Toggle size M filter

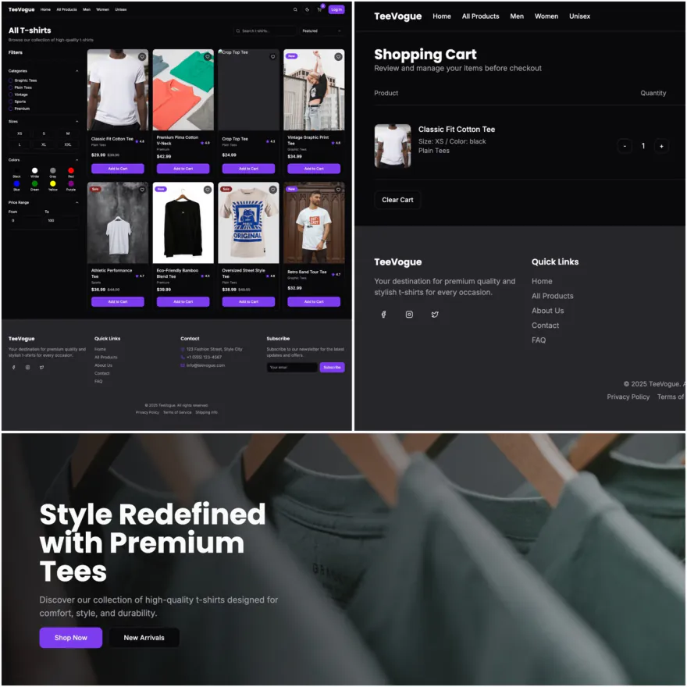click(68, 133)
